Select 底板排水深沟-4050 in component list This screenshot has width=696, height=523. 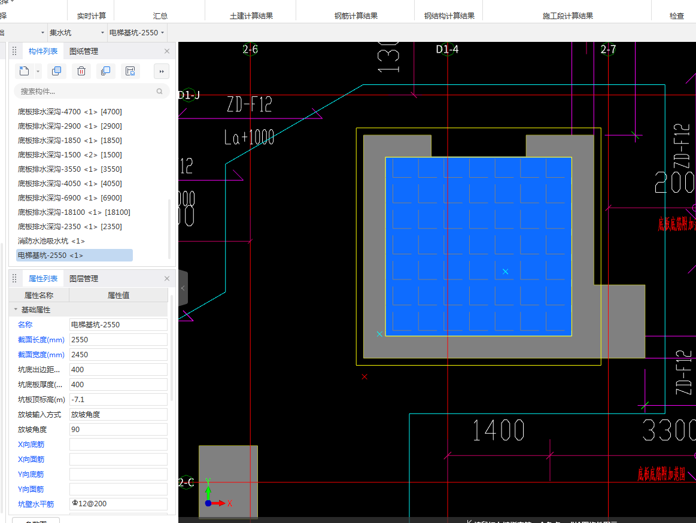pyautogui.click(x=69, y=183)
